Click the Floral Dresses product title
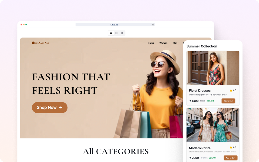The width and height of the screenshot is (259, 162). [200, 91]
